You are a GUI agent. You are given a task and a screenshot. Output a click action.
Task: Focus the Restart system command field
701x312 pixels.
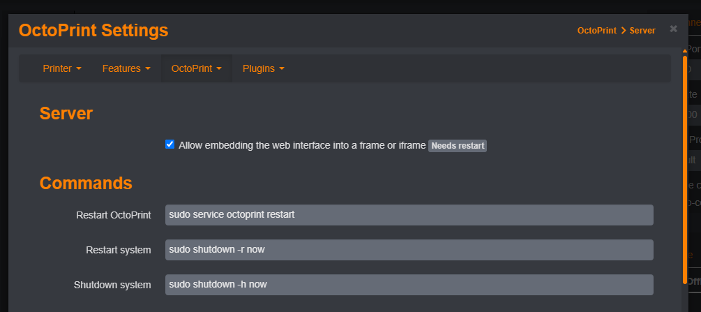(409, 250)
